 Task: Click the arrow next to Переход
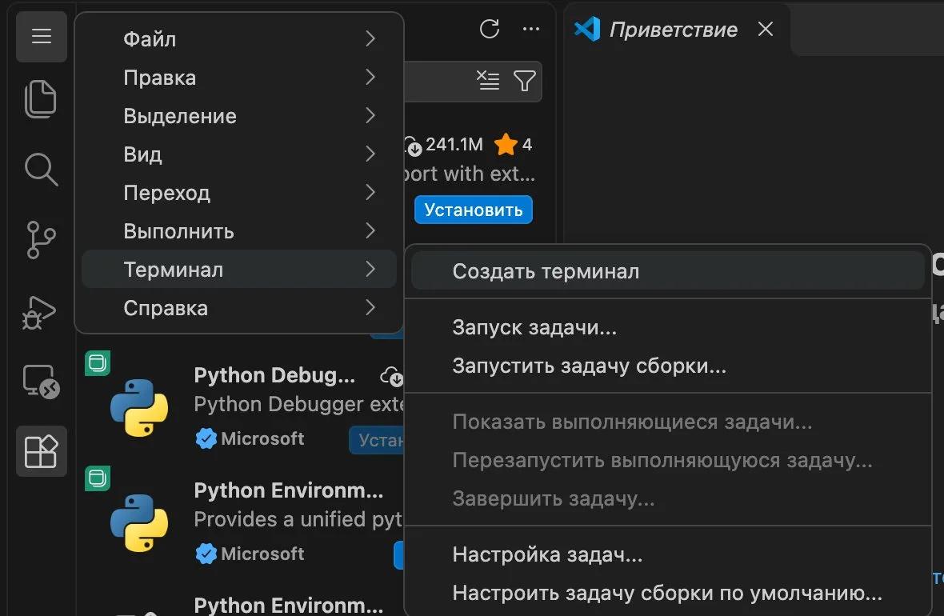point(370,193)
